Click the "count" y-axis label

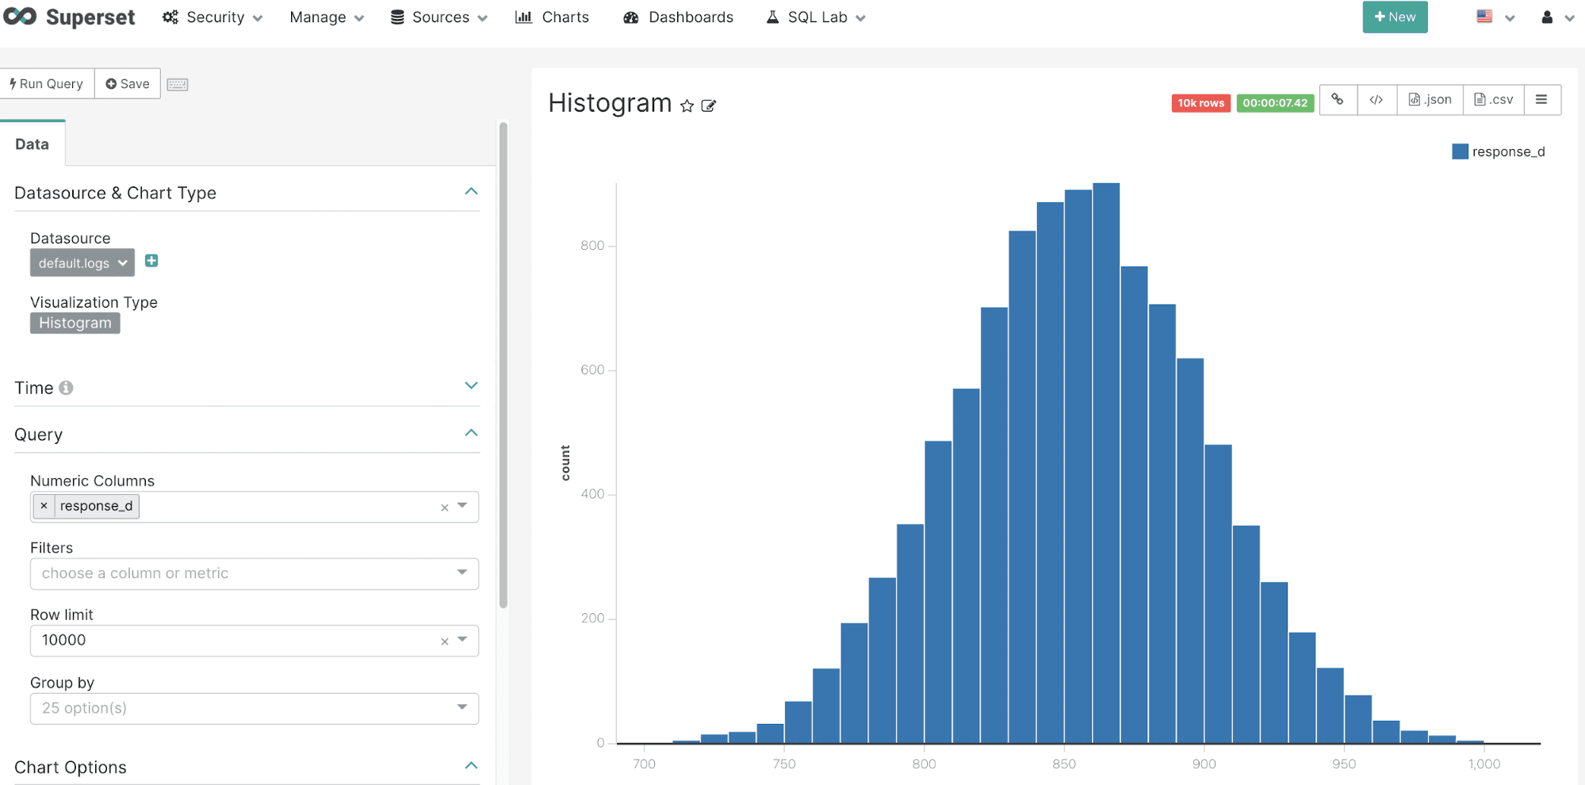(x=565, y=463)
